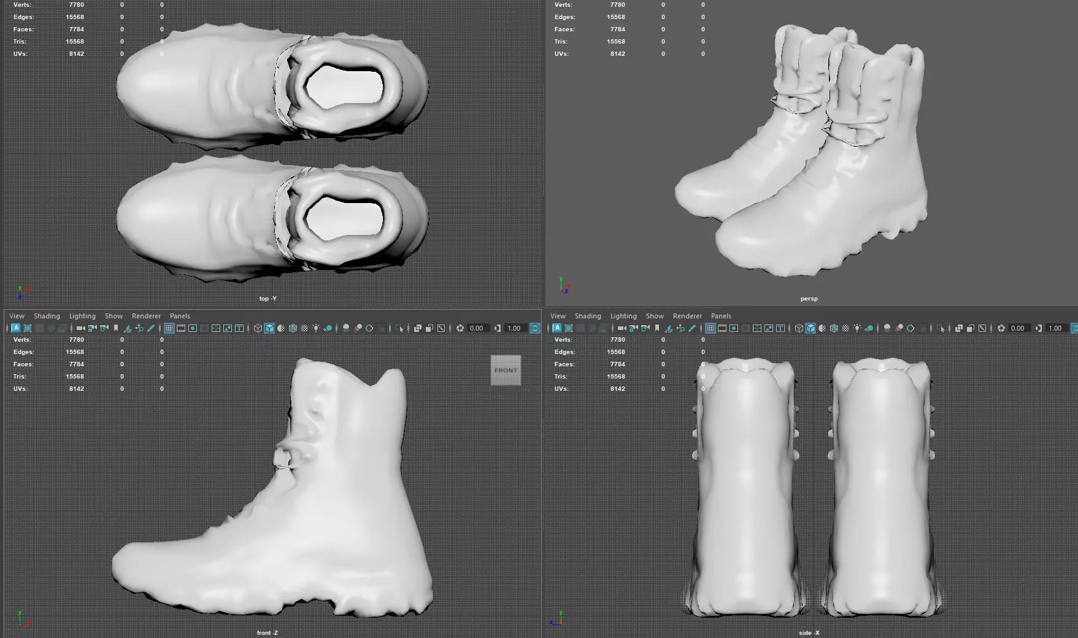This screenshot has height=638, width=1078.
Task: Click gamma icon in front panel toolbar
Action: click(497, 328)
